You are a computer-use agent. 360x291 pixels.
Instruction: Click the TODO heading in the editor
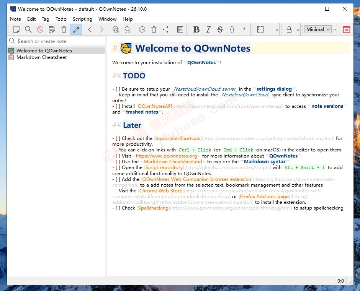tap(134, 76)
